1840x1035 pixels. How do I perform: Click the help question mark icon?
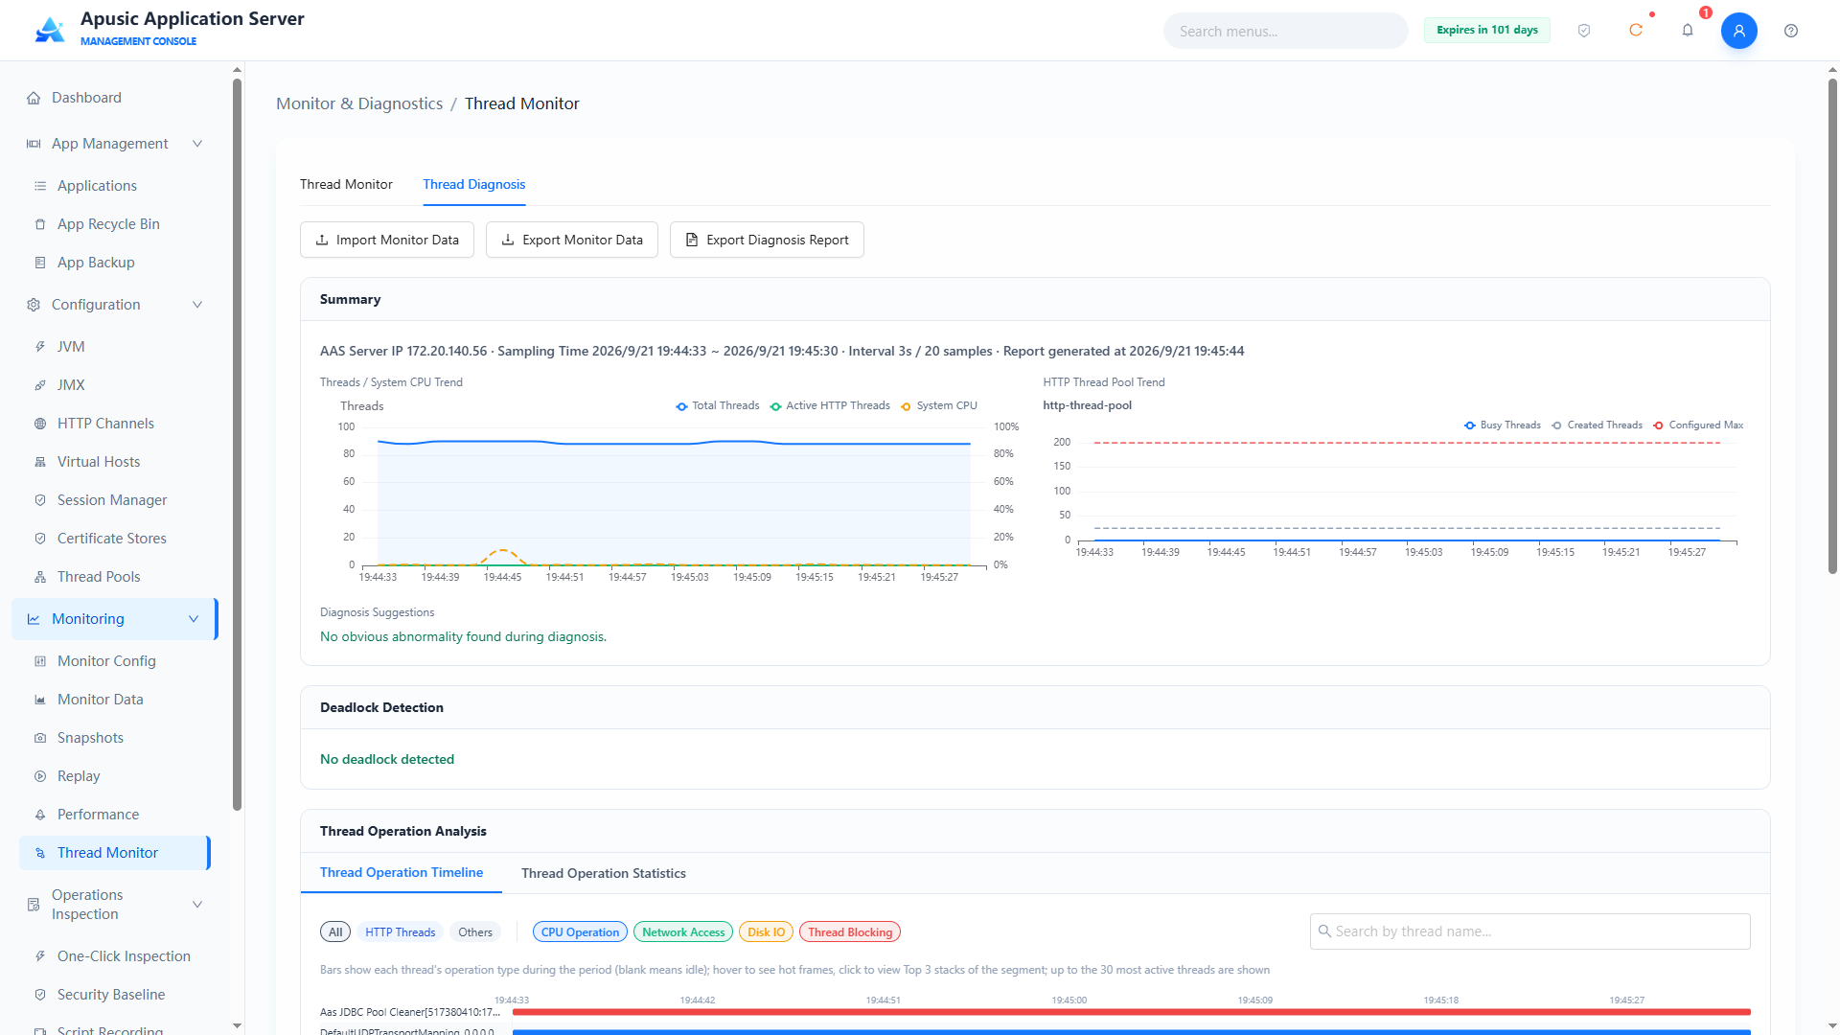[x=1791, y=31]
